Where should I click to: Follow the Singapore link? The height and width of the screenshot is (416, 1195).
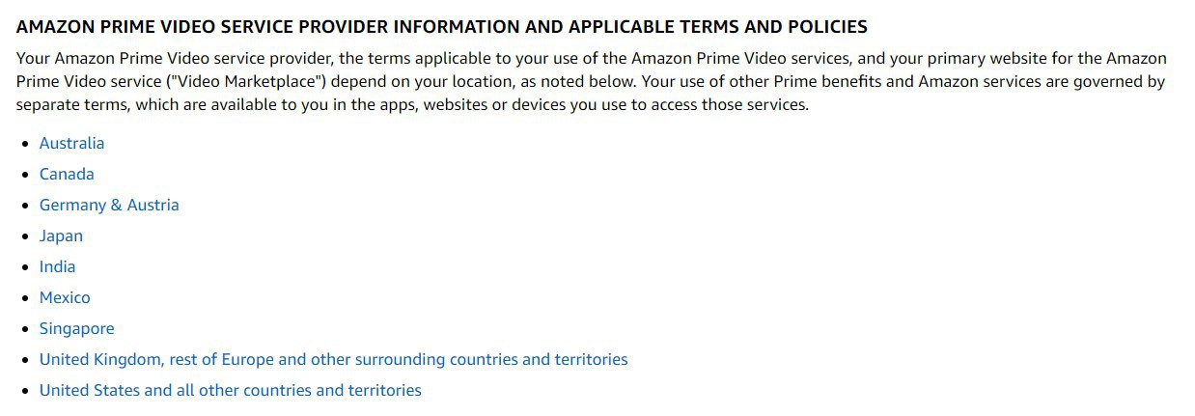pos(76,328)
